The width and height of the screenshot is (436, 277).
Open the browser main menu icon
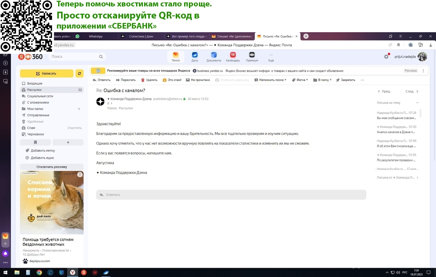pos(400,36)
